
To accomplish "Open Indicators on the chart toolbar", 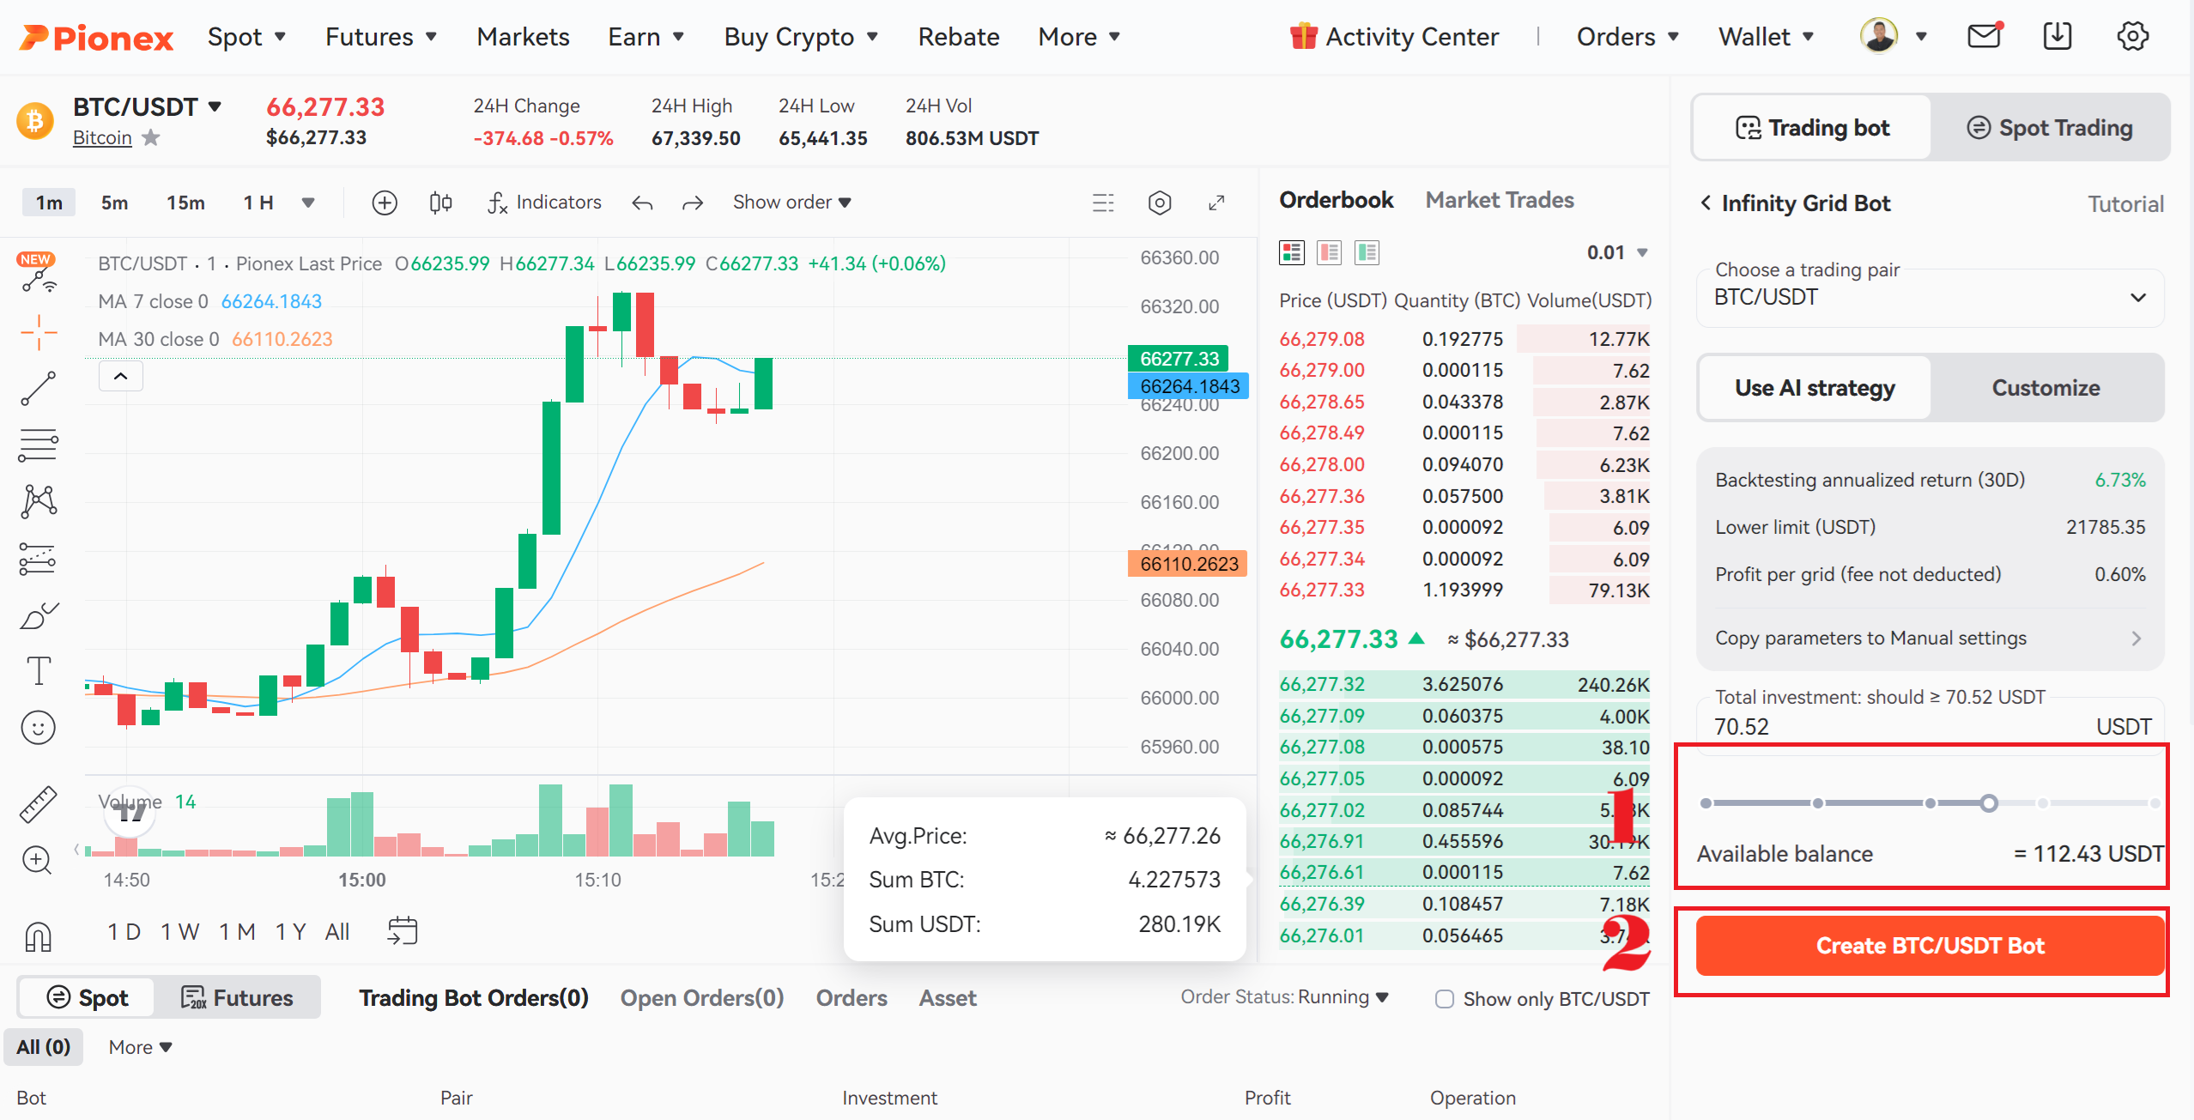I will coord(544,203).
